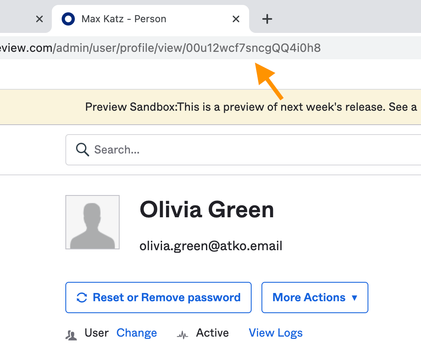
Task: Click the user role icon beside User
Action: tap(71, 335)
